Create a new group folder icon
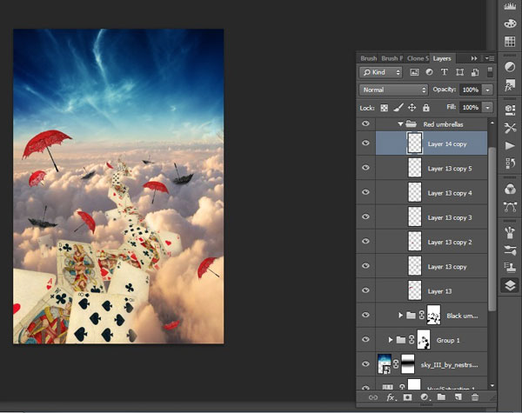This screenshot has height=413, width=522. pyautogui.click(x=441, y=396)
